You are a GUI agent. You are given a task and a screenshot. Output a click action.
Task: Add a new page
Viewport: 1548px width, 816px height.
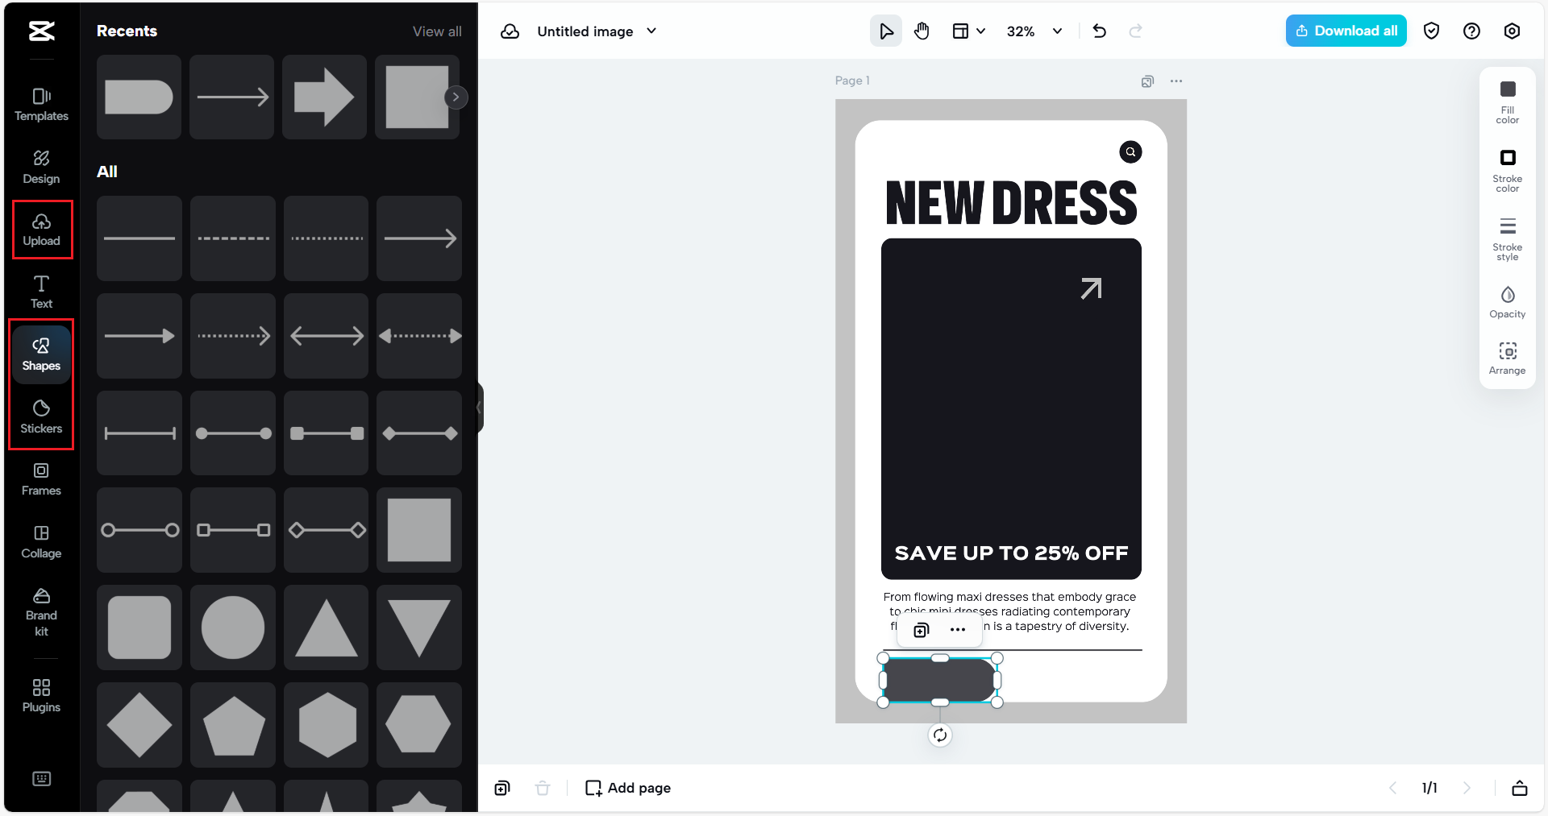click(627, 788)
